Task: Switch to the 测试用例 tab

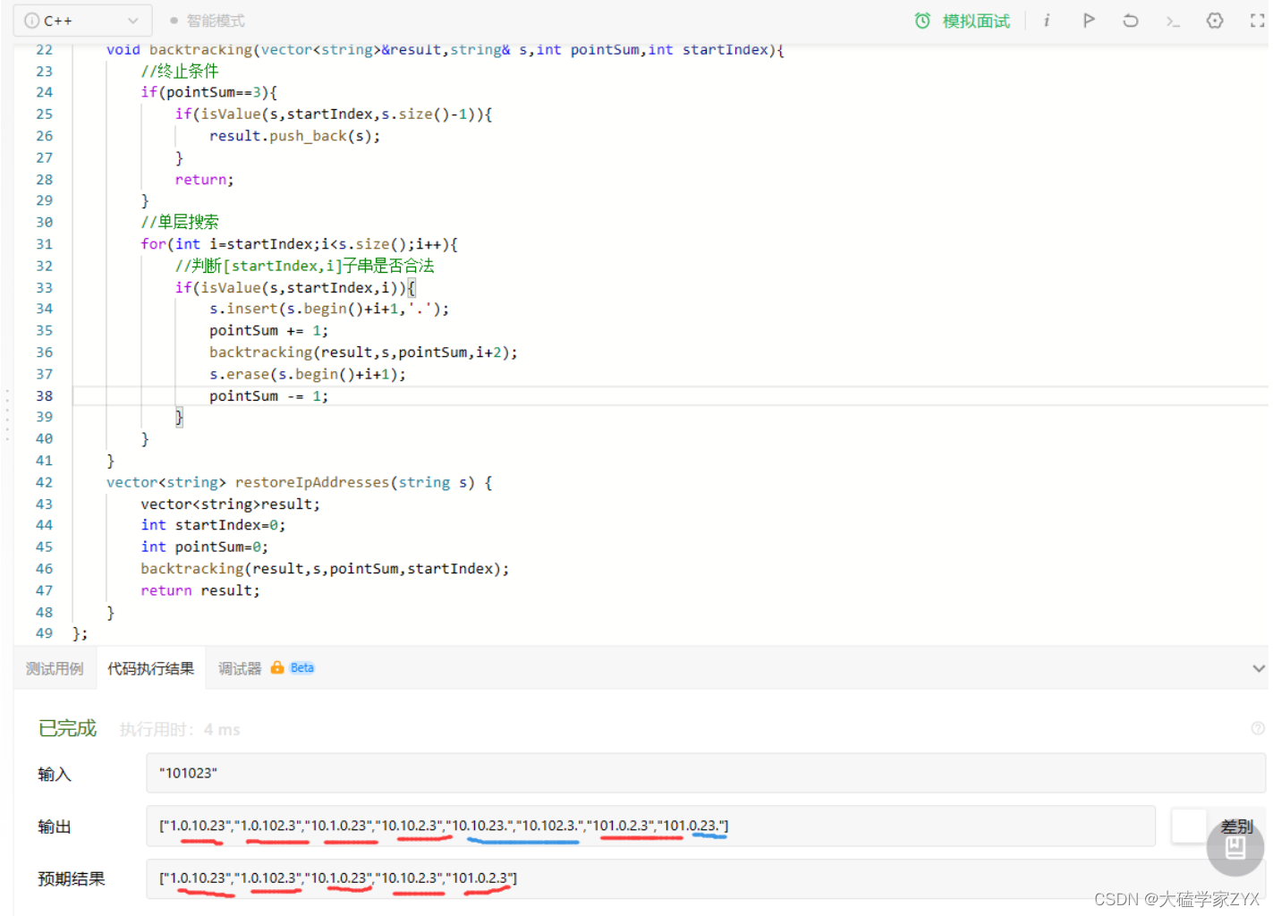Action: 55,668
